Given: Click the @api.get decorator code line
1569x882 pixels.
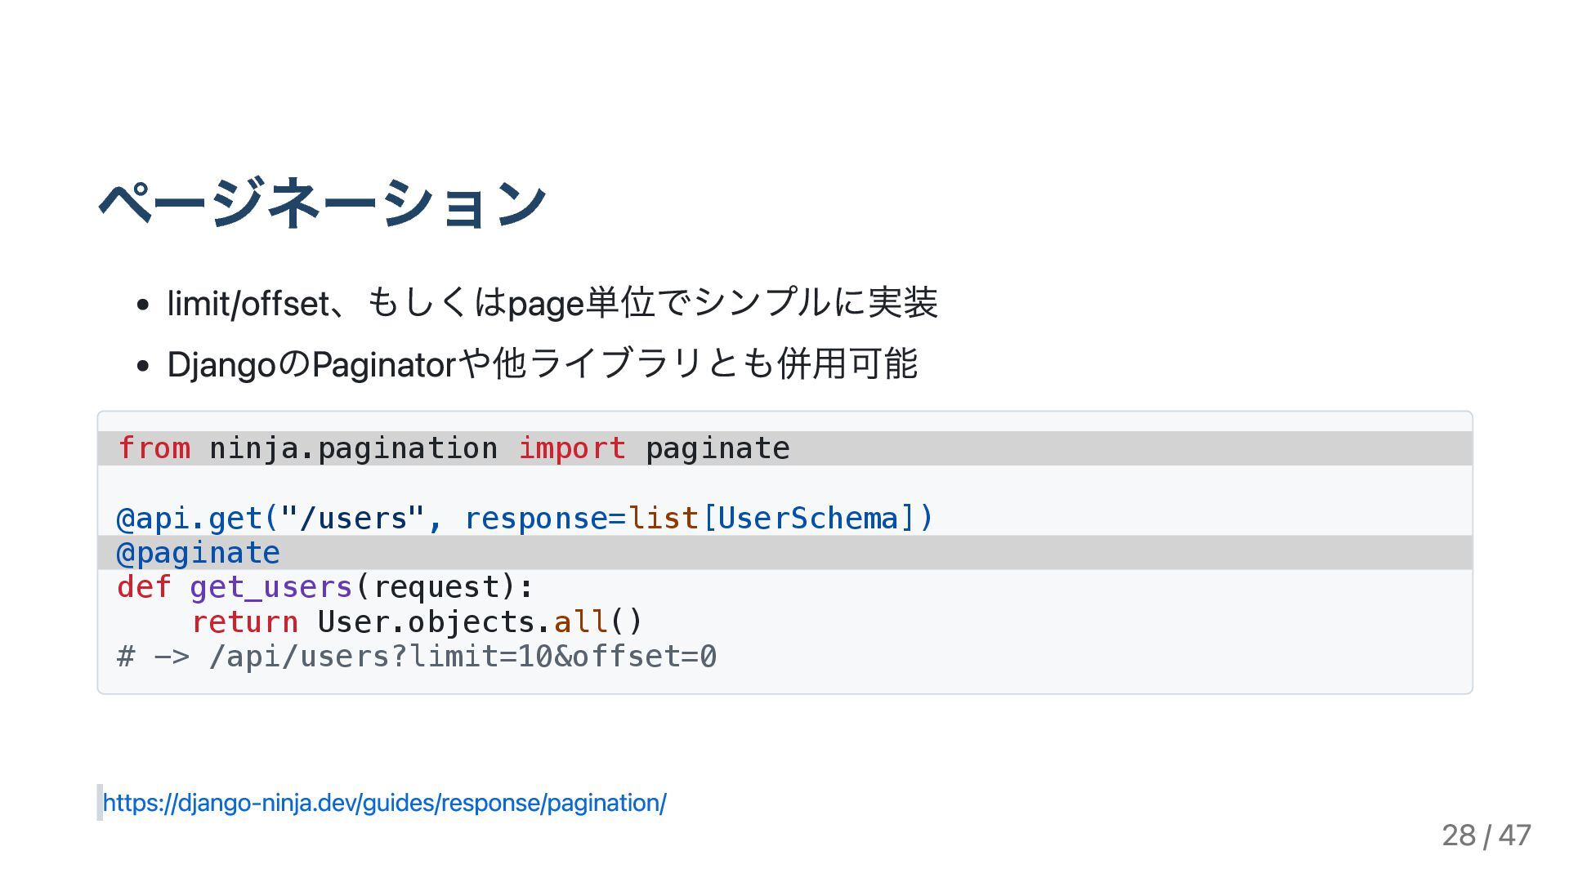Looking at the screenshot, I should (525, 518).
